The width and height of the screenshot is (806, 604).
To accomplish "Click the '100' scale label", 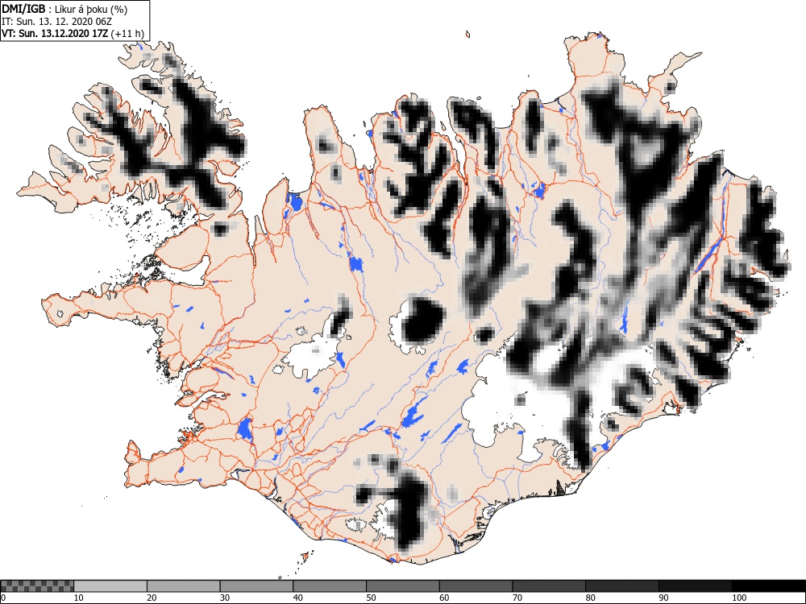I will tap(738, 598).
